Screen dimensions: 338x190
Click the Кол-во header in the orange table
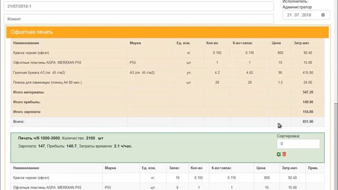point(212,43)
